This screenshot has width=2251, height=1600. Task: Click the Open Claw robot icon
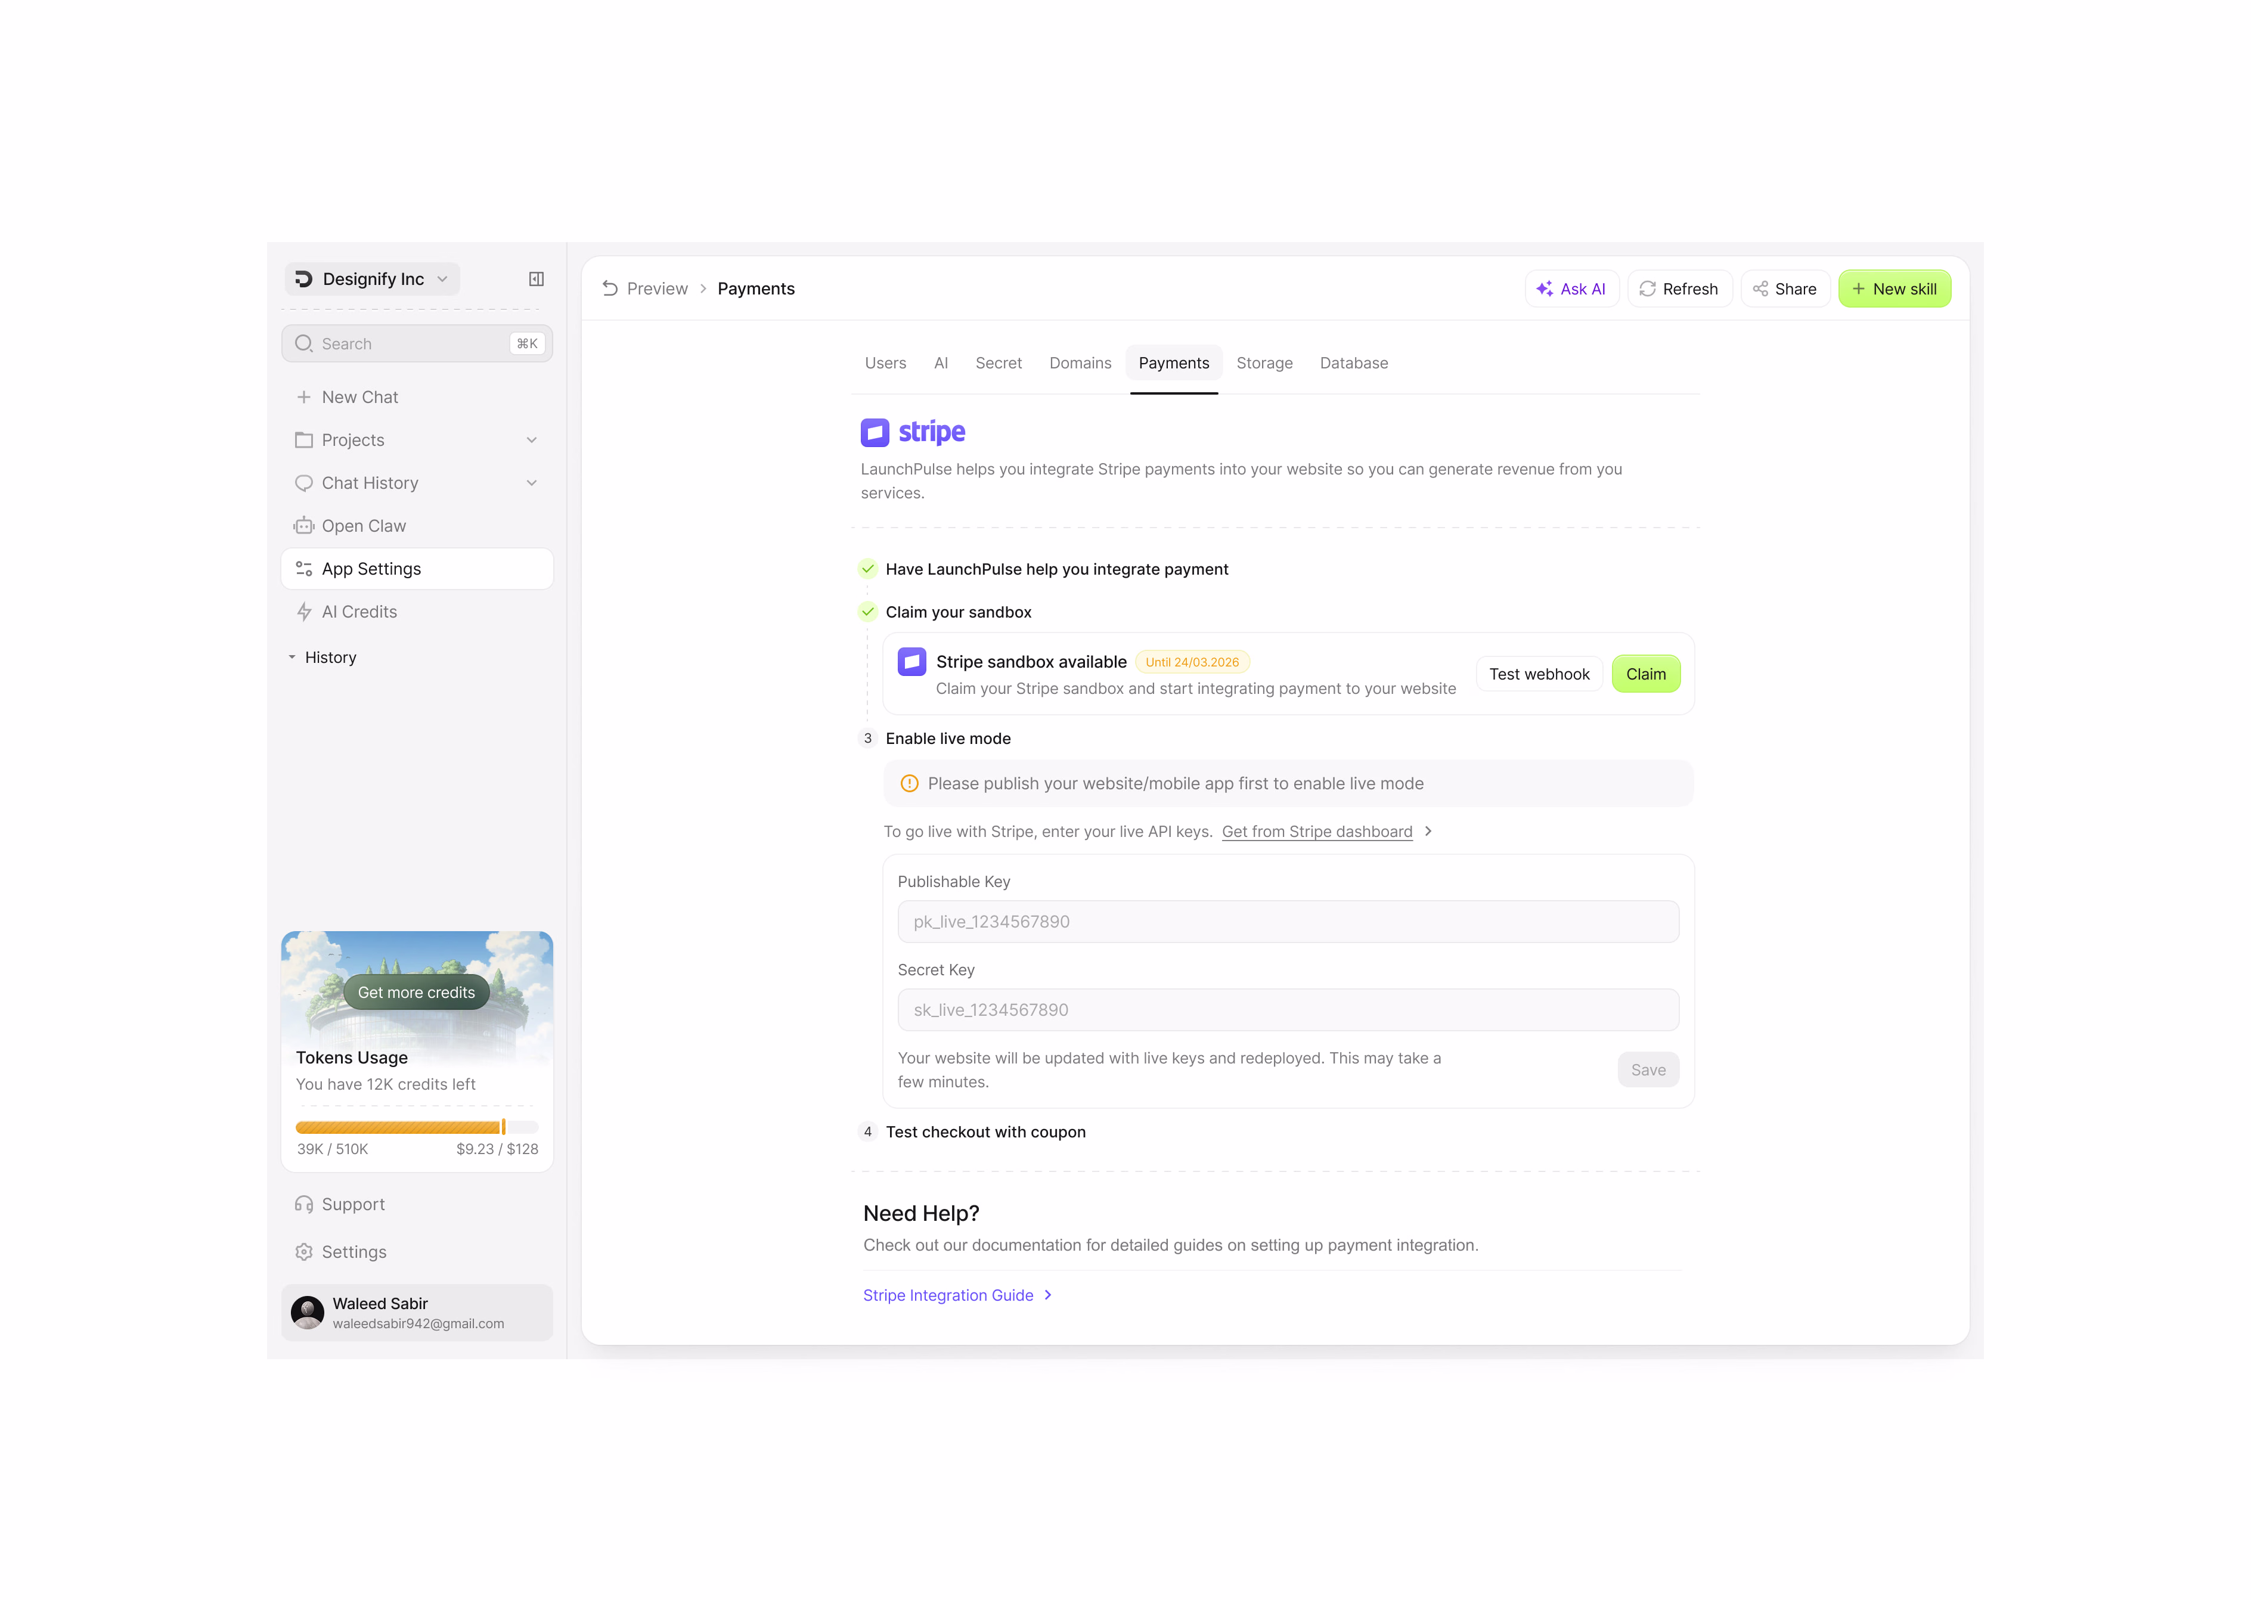[303, 526]
